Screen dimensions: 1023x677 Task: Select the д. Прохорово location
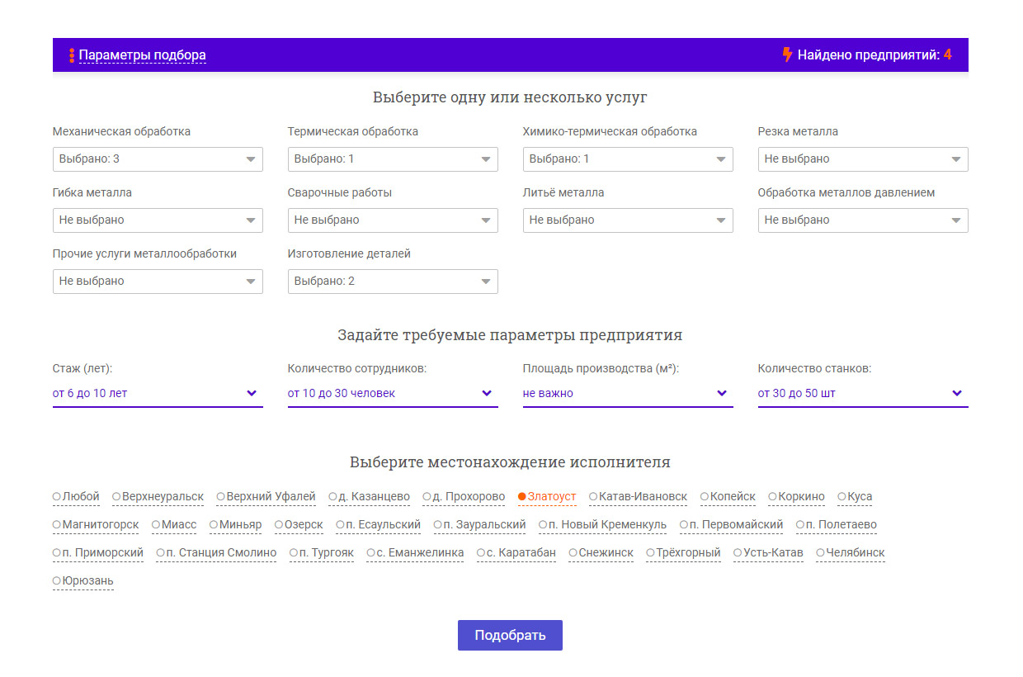click(x=464, y=497)
